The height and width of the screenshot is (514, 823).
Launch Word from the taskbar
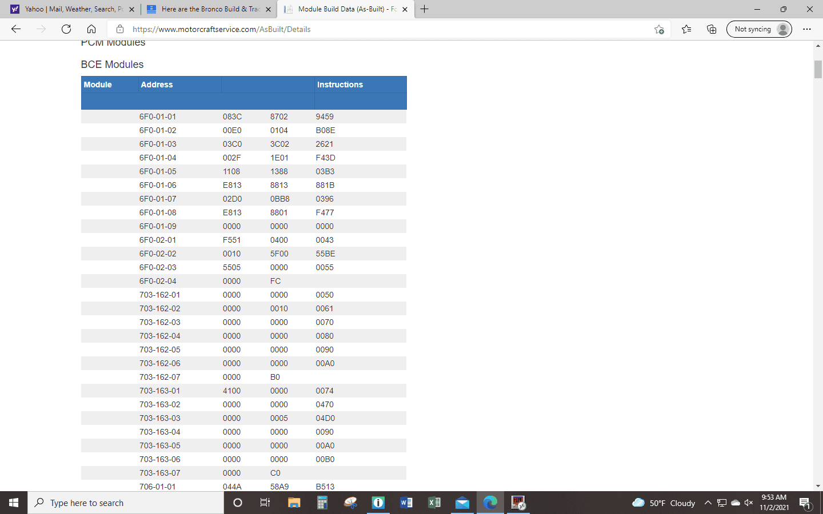[x=406, y=503]
